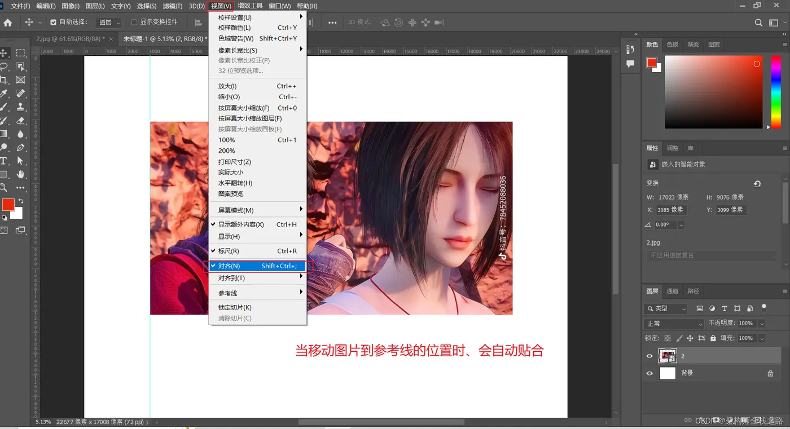Screen dimensions: 790x429
Task: Toggle lock position in Layers panel
Action: (690, 338)
